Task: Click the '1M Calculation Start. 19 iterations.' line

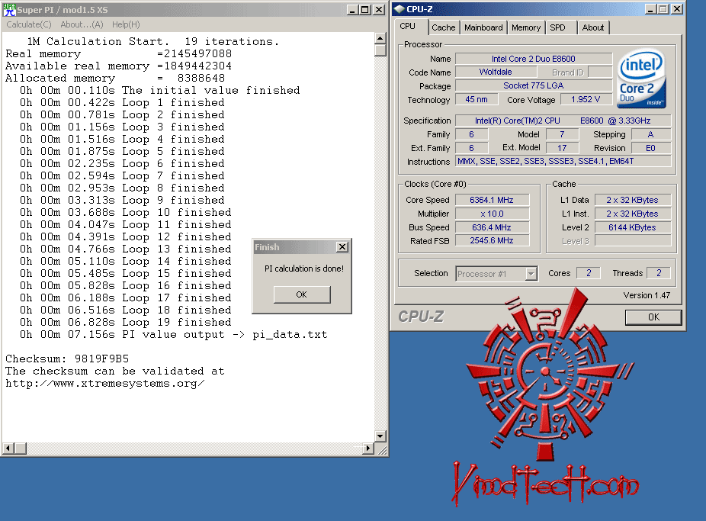Action: [x=153, y=42]
